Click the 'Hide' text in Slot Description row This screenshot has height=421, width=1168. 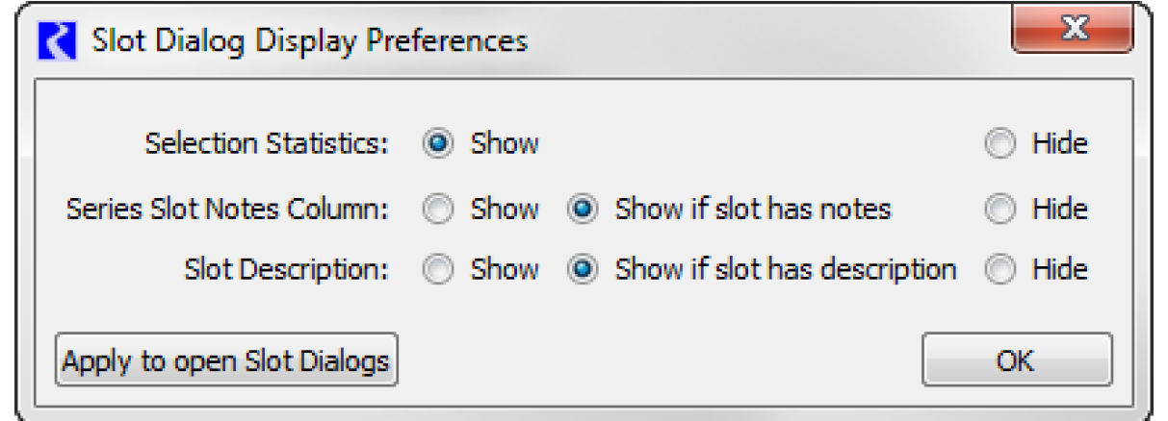[x=1059, y=270]
